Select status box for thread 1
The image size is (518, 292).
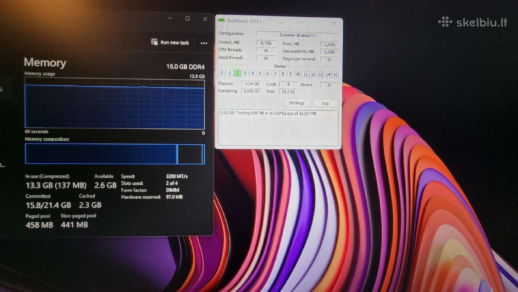[229, 73]
